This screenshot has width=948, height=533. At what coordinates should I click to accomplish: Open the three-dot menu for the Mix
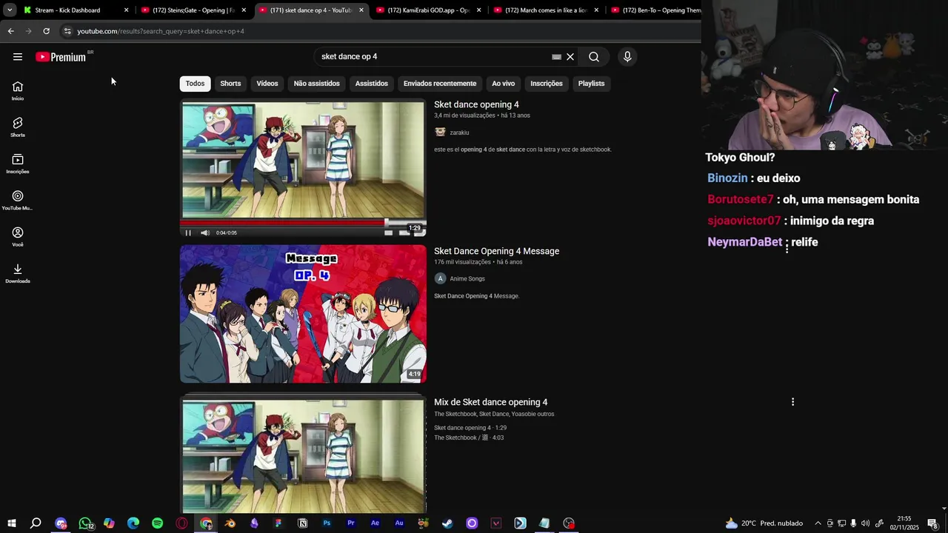[792, 402]
